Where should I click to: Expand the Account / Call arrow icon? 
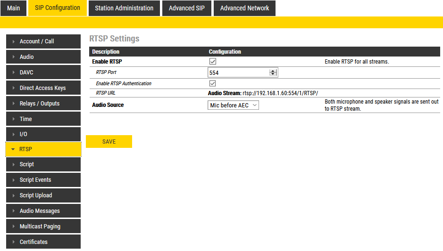(x=13, y=42)
